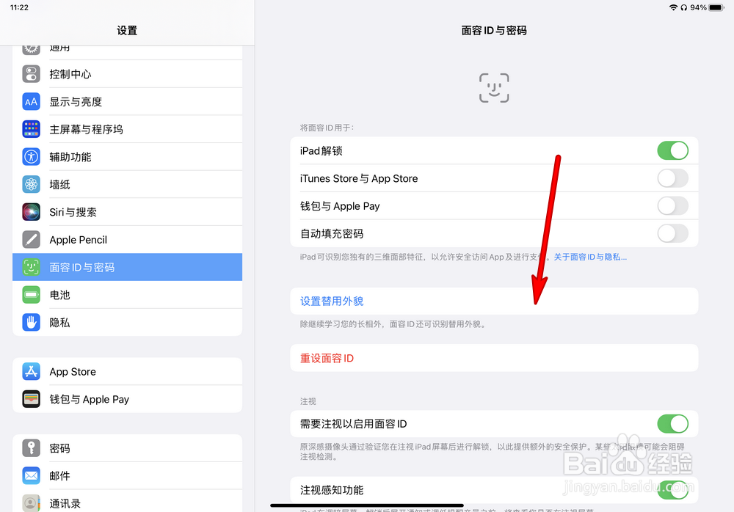
Task: Open 关于面容ID与隐私 link
Action: click(590, 257)
